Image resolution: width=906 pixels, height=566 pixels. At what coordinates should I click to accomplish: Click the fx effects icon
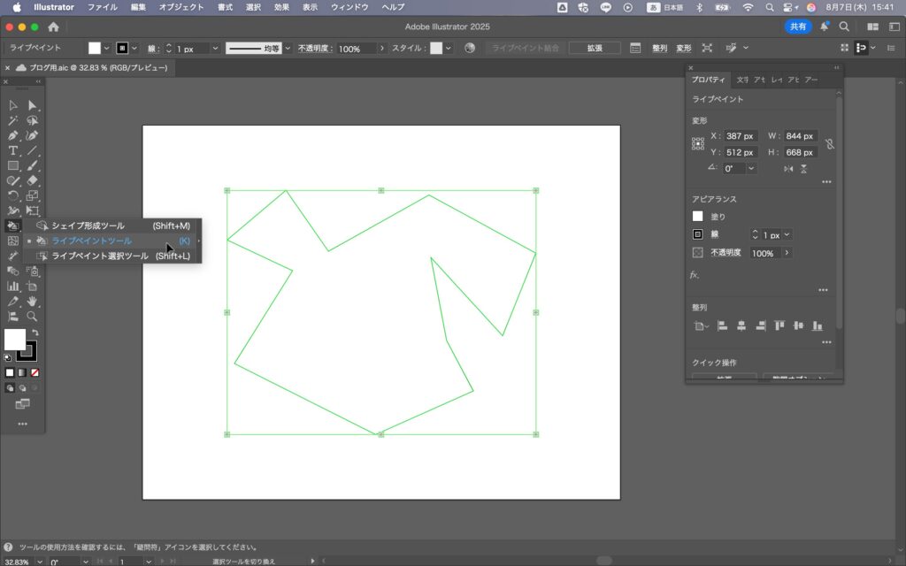tap(695, 275)
